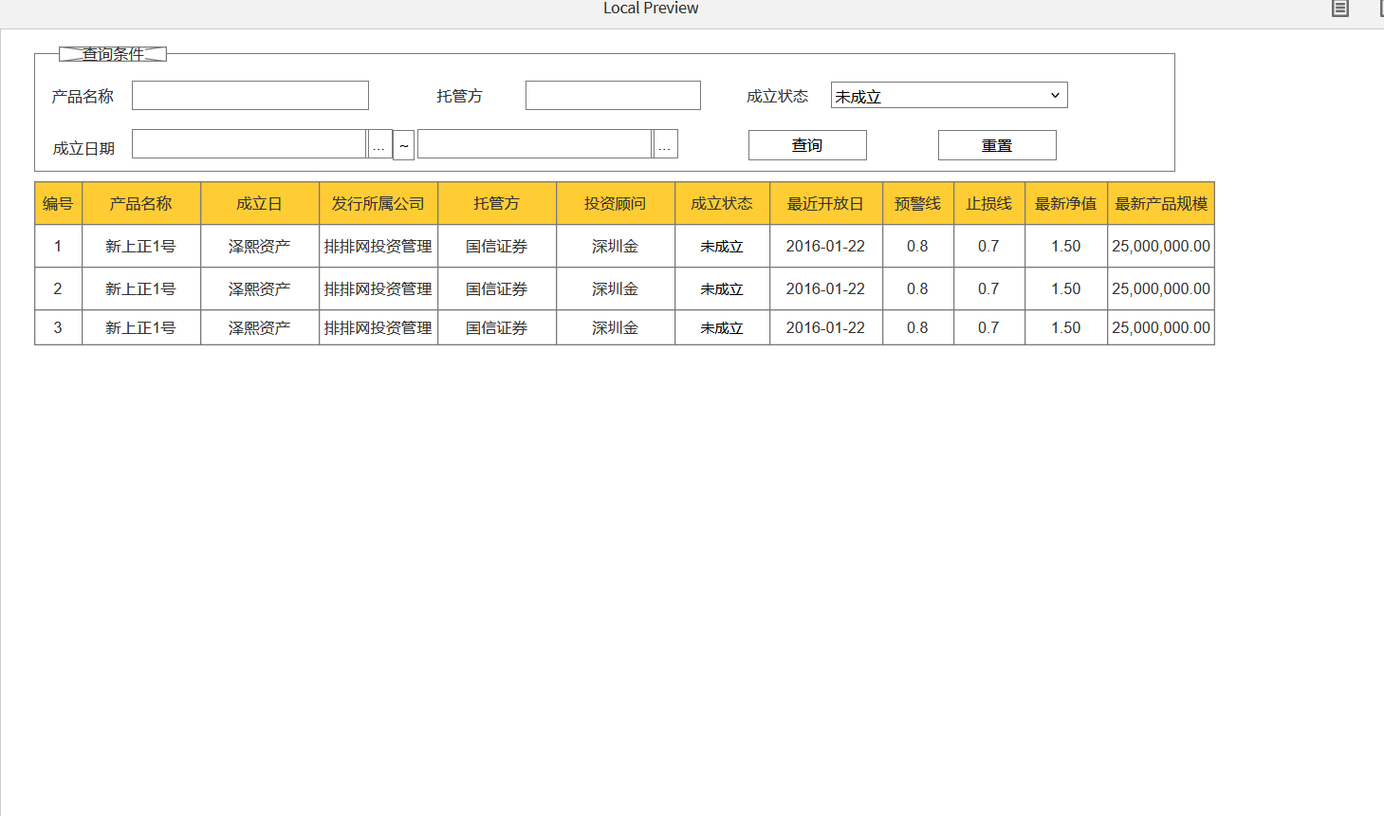Open the page notes icon in top bar
Image resolution: width=1384 pixels, height=816 pixels.
1339,9
